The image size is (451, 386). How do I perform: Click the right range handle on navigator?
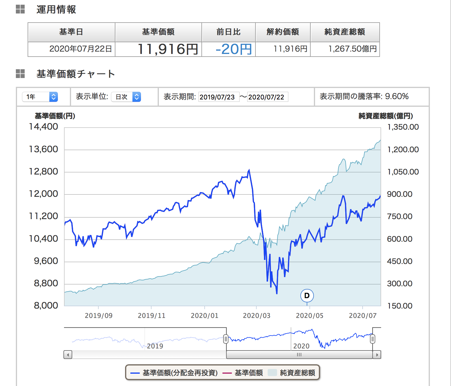pyautogui.click(x=372, y=339)
